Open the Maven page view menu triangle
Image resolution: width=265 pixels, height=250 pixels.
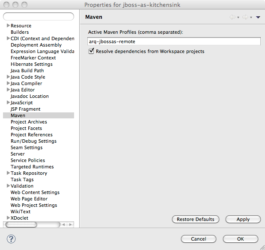coord(258,17)
